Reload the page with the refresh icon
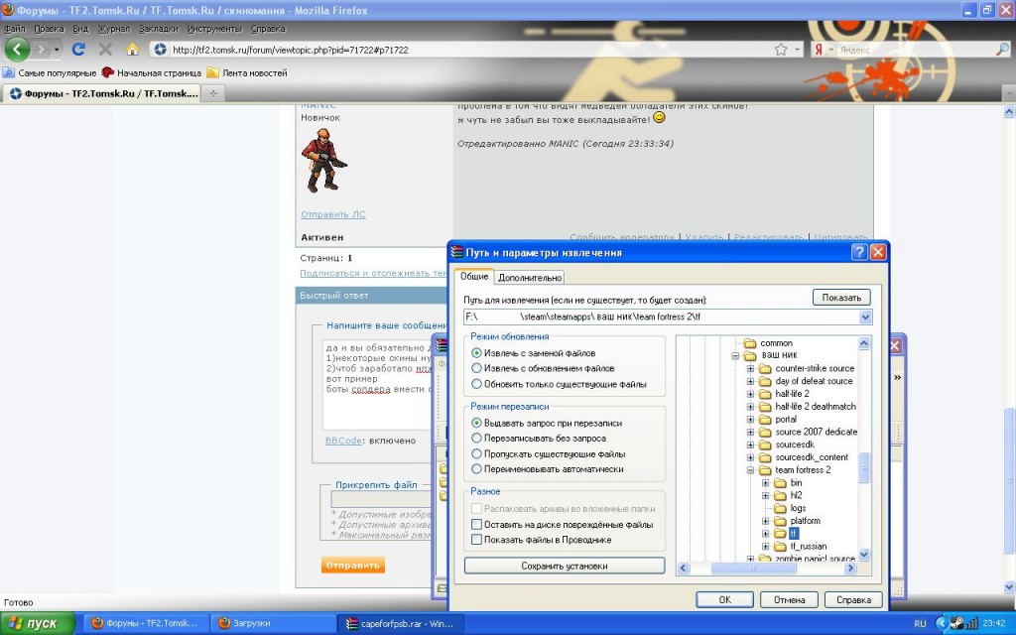This screenshot has width=1016, height=635. click(79, 50)
